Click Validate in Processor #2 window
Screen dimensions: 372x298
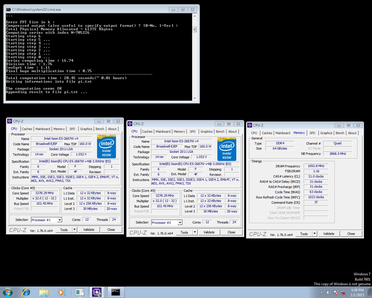[209, 232]
